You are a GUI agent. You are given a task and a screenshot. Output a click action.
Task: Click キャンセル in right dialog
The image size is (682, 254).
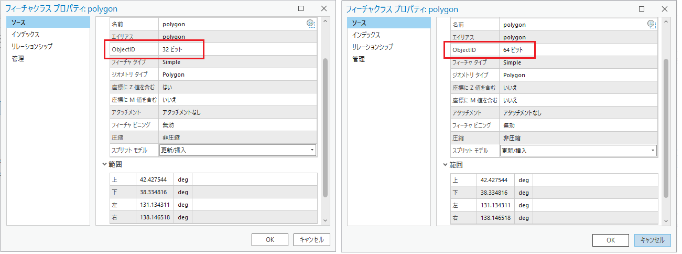653,240
